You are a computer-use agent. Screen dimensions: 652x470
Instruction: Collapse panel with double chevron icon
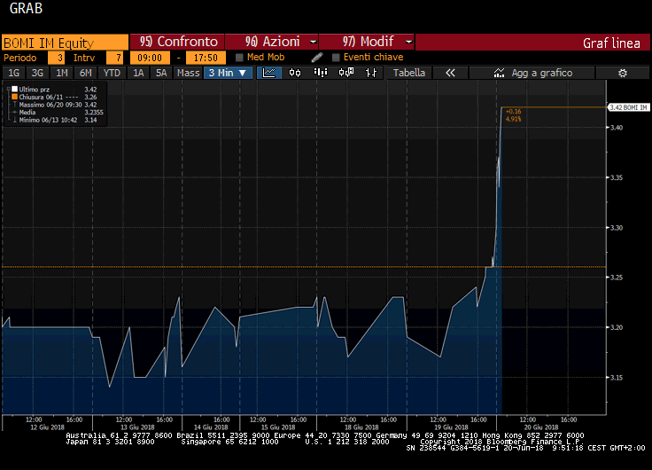pyautogui.click(x=450, y=73)
